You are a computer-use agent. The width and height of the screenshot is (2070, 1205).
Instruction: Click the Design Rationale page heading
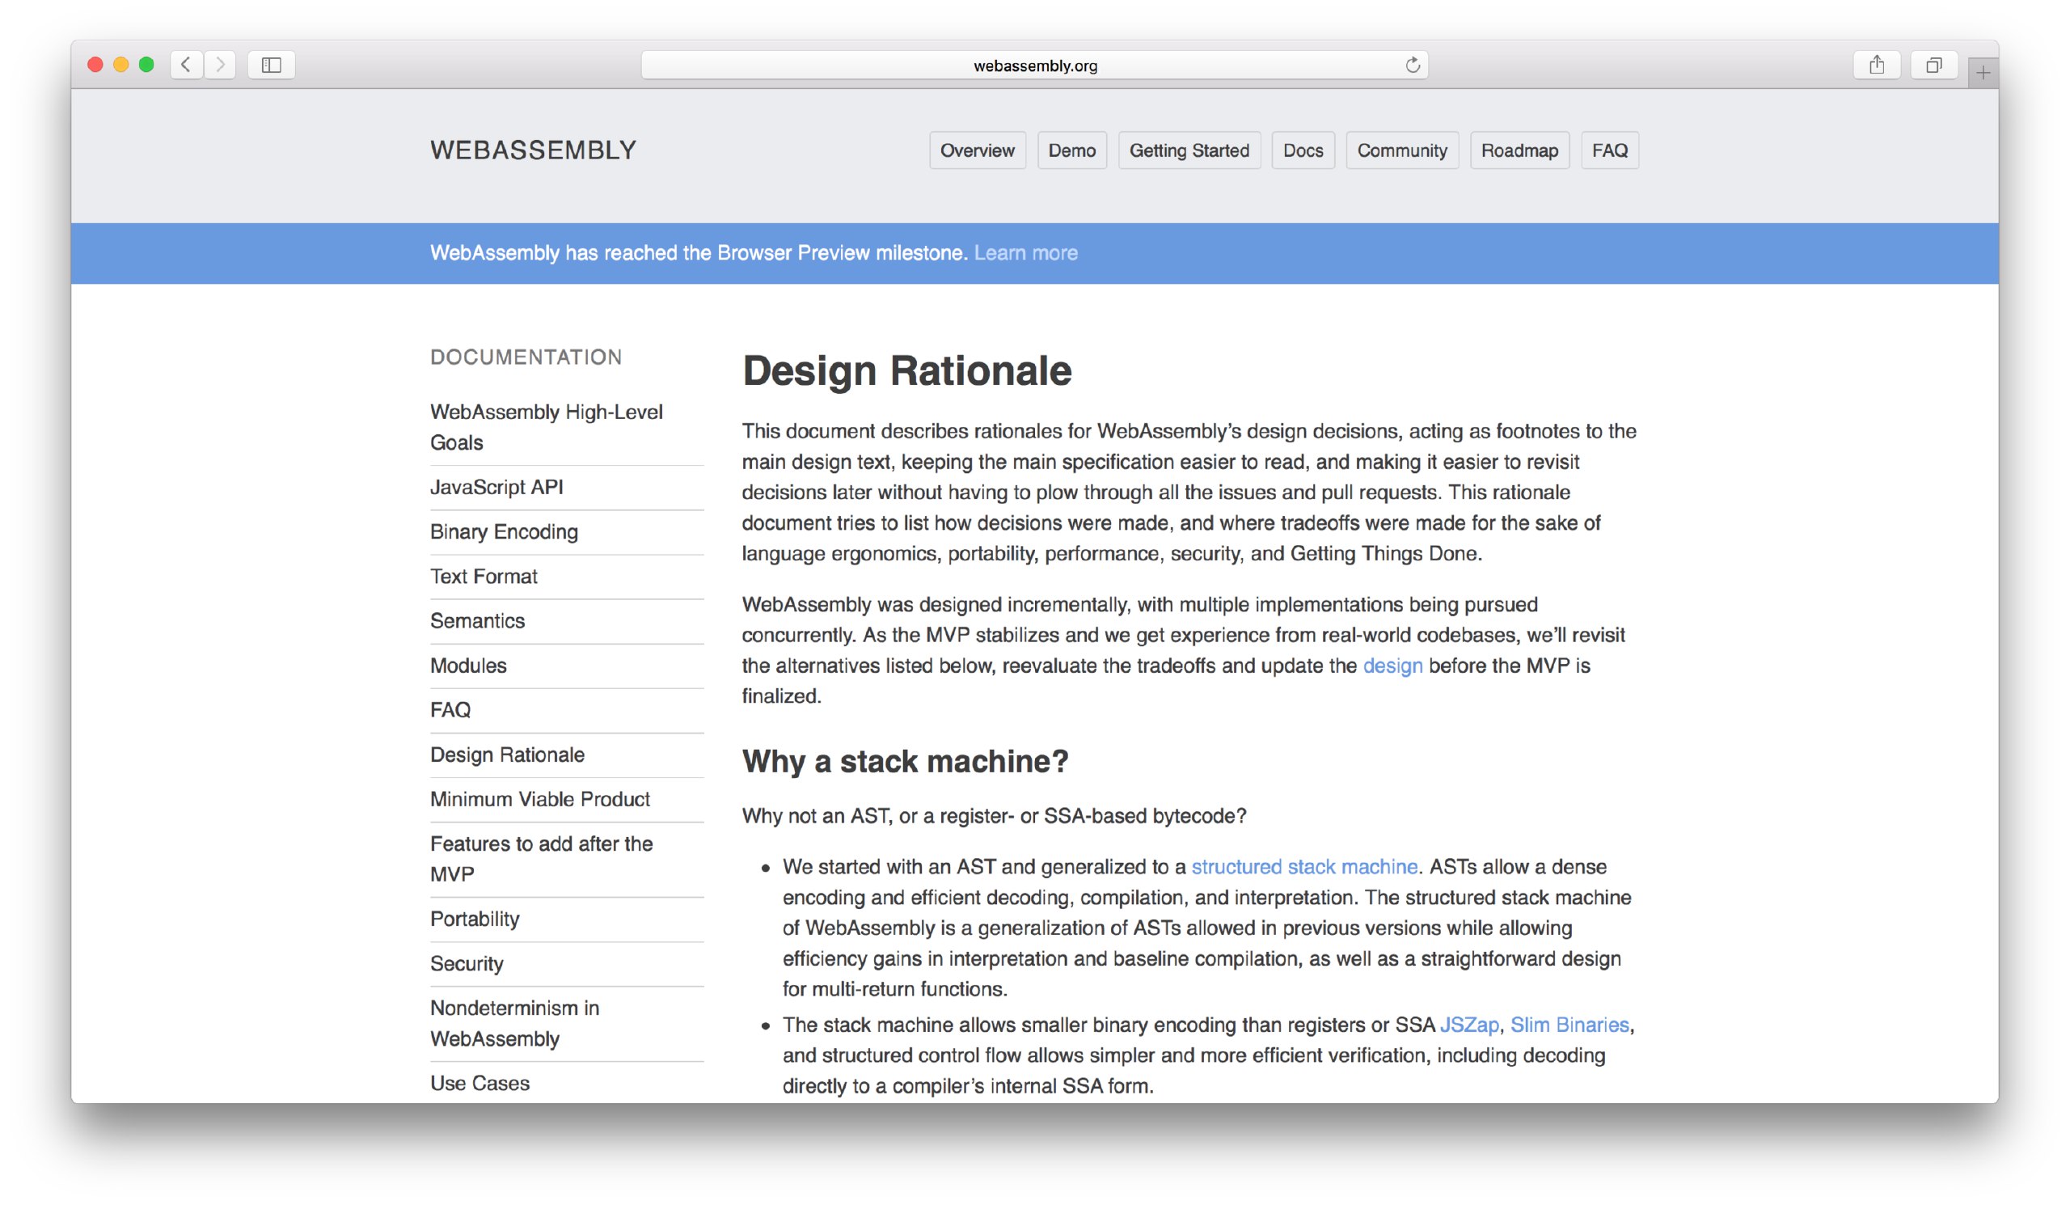pos(907,370)
